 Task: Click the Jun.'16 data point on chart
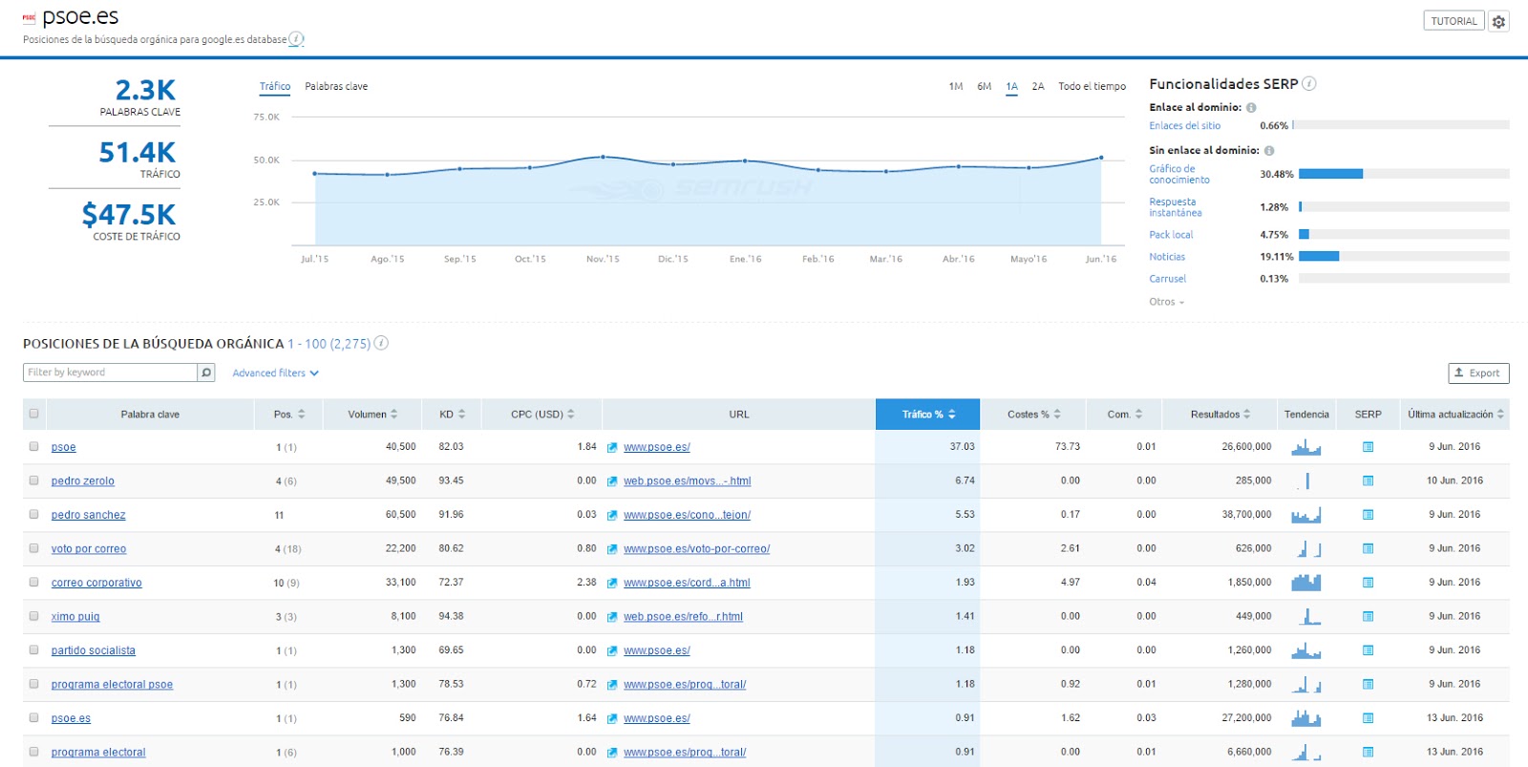click(x=1101, y=158)
